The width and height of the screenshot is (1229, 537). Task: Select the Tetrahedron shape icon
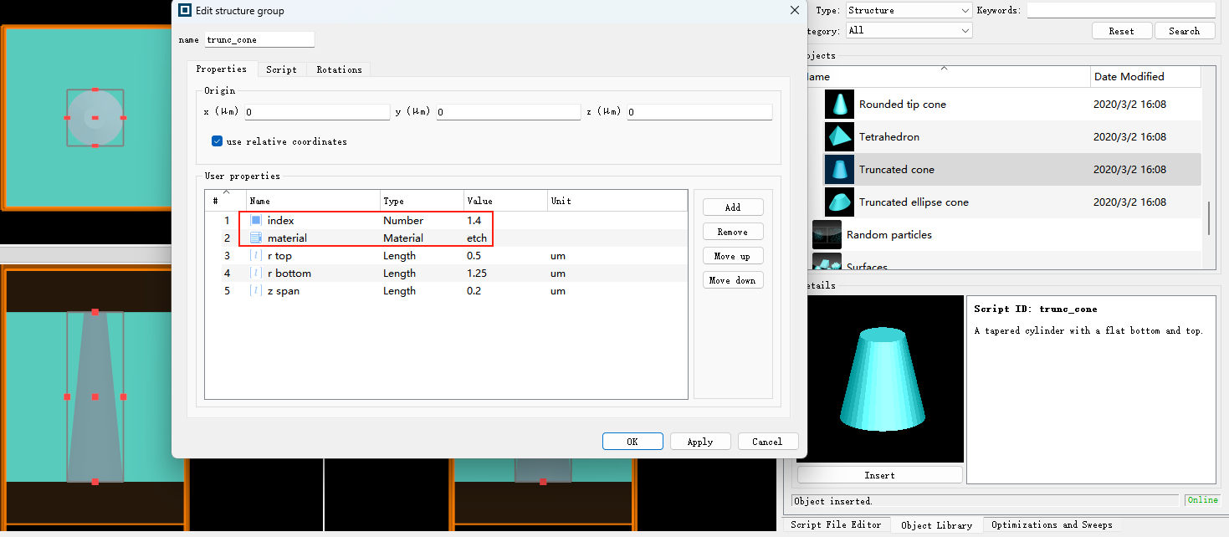click(x=839, y=137)
